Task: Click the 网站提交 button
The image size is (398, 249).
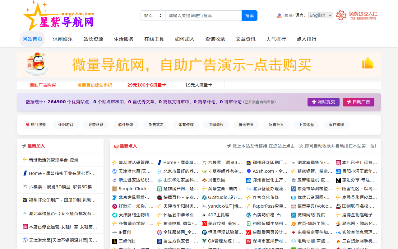Action: 323,102
